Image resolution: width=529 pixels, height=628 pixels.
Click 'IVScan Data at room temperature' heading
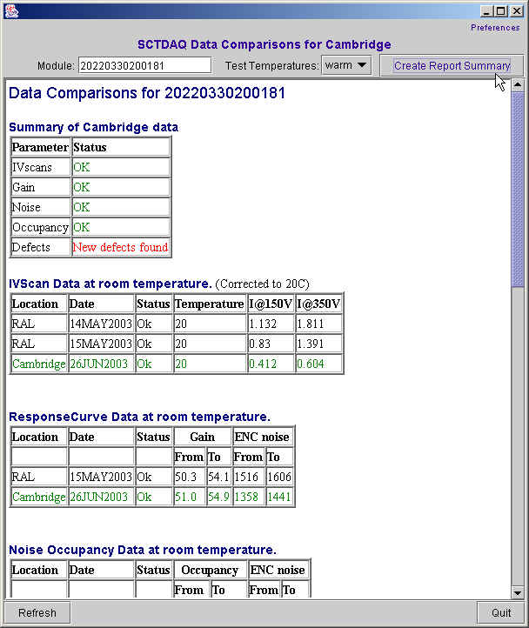(x=110, y=284)
